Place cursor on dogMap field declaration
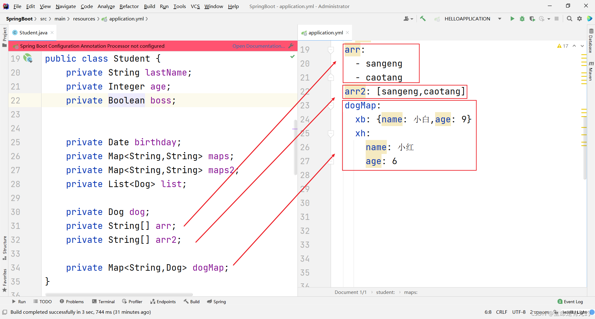The height and width of the screenshot is (319, 595). pyautogui.click(x=210, y=268)
